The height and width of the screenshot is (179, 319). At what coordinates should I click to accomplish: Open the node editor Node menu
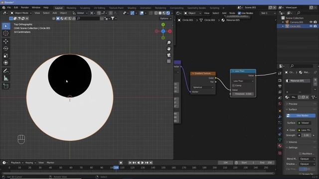coord(232,13)
